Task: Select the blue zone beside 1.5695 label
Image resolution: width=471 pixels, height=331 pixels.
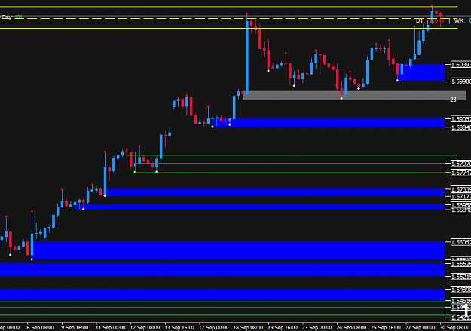Action: click(x=261, y=207)
